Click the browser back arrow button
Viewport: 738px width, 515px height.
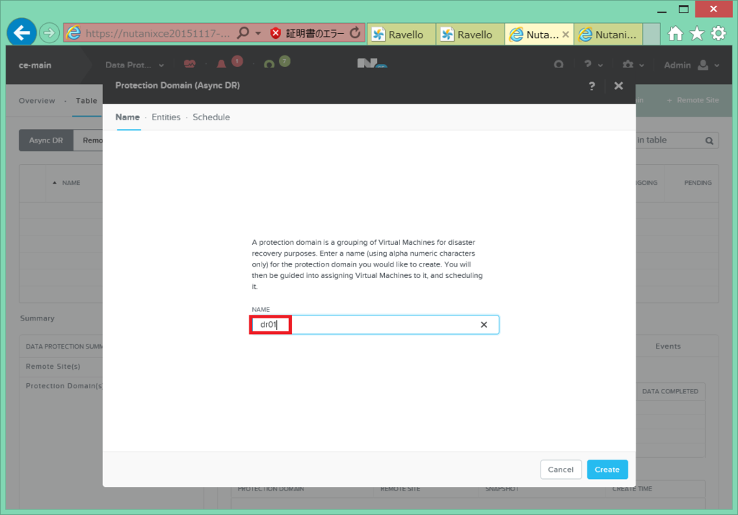(x=22, y=32)
